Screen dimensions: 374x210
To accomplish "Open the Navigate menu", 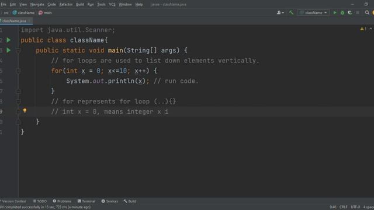I will 37,4.
